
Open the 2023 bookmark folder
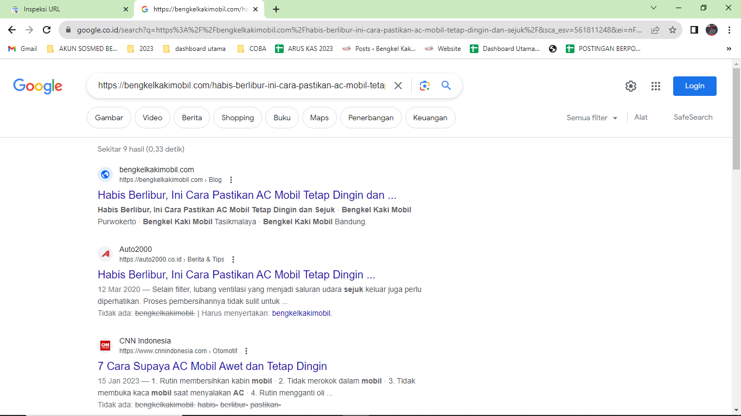[x=140, y=49]
